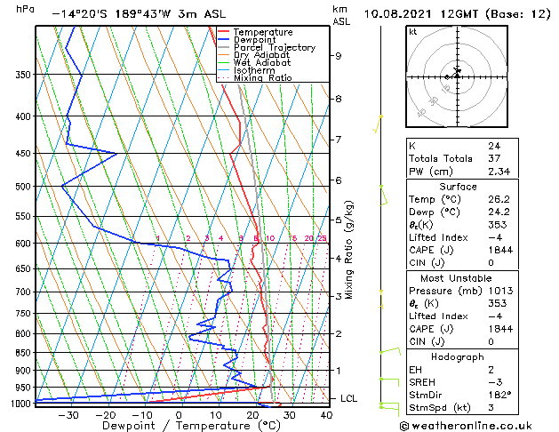Click the 'Surface' section heading
Image resolution: width=559 pixels, height=432 pixels.
tap(458, 187)
